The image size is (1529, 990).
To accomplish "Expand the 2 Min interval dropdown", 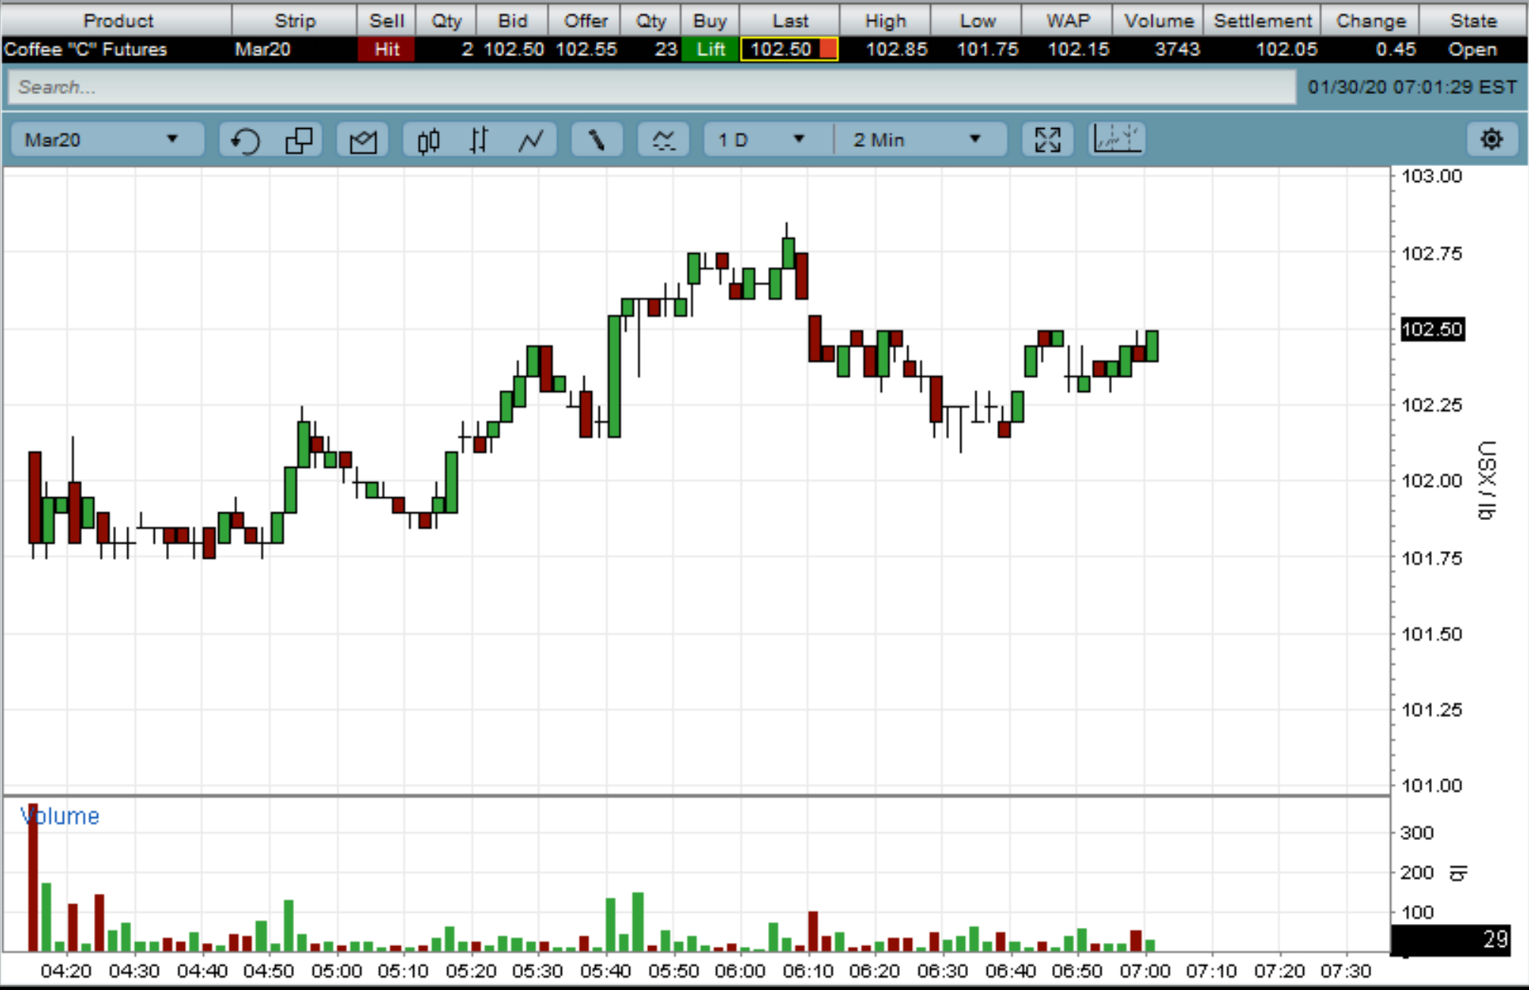I will [917, 140].
